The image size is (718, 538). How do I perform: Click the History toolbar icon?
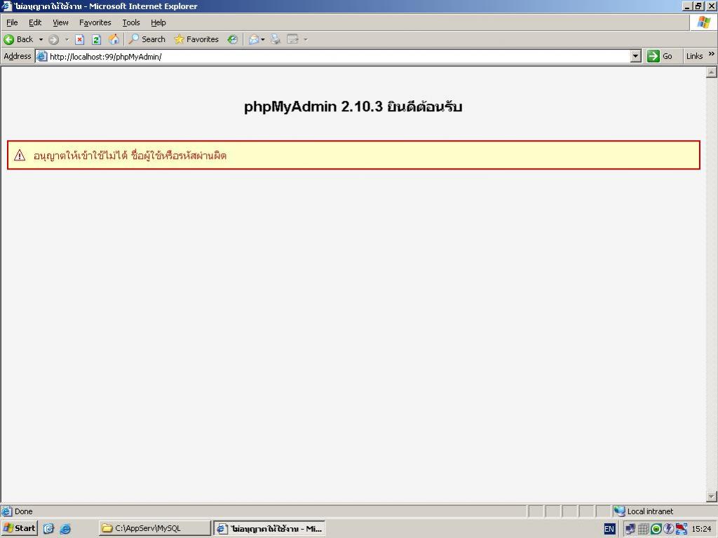[233, 39]
